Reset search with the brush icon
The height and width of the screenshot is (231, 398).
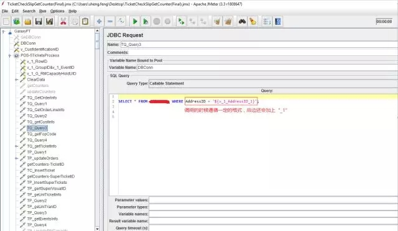pos(253,22)
